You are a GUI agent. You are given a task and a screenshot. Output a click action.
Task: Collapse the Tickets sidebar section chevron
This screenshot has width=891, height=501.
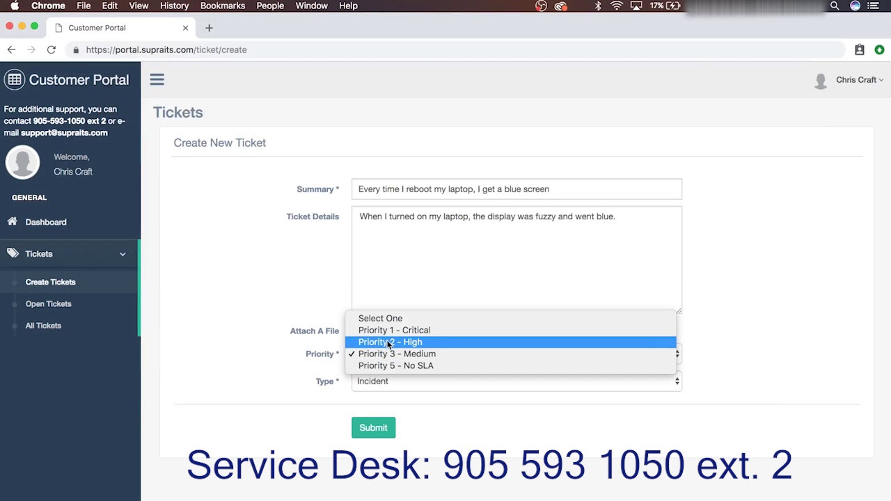click(x=123, y=254)
